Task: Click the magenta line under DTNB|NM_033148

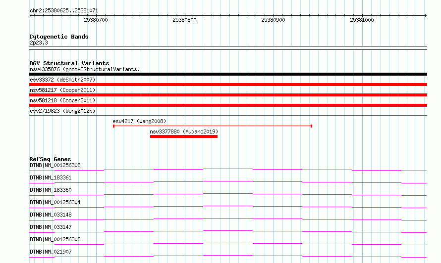Action: point(228,219)
